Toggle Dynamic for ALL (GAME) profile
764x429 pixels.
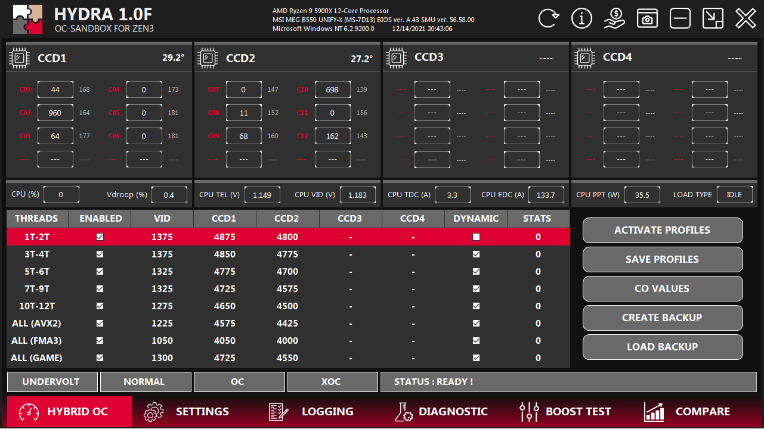coord(476,358)
